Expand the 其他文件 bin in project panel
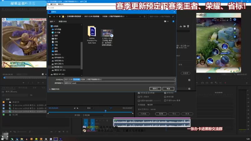This screenshot has width=251, height=141. (7, 102)
